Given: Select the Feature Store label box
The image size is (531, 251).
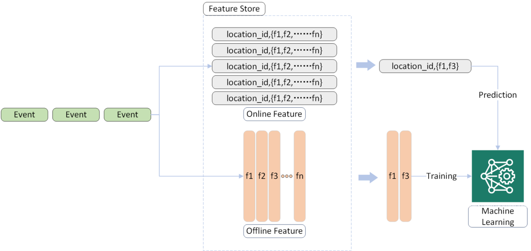Looking at the screenshot, I should tap(234, 9).
